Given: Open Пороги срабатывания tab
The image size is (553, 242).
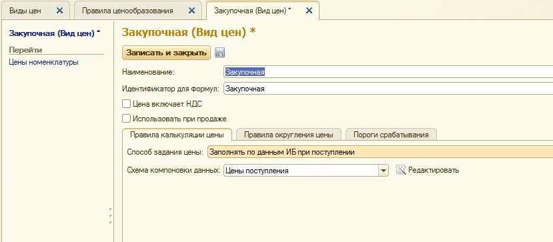Looking at the screenshot, I should tap(391, 135).
